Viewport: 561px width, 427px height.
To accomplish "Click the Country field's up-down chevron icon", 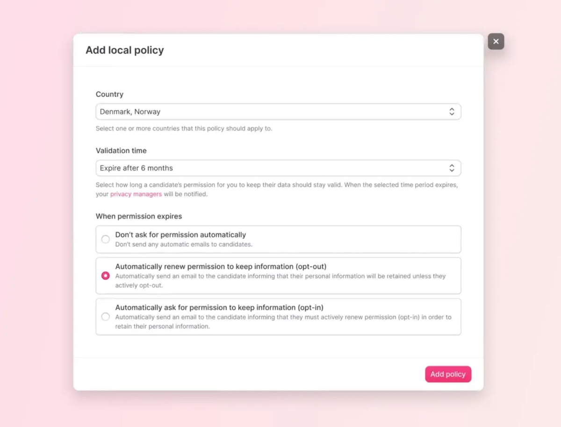I will [452, 112].
